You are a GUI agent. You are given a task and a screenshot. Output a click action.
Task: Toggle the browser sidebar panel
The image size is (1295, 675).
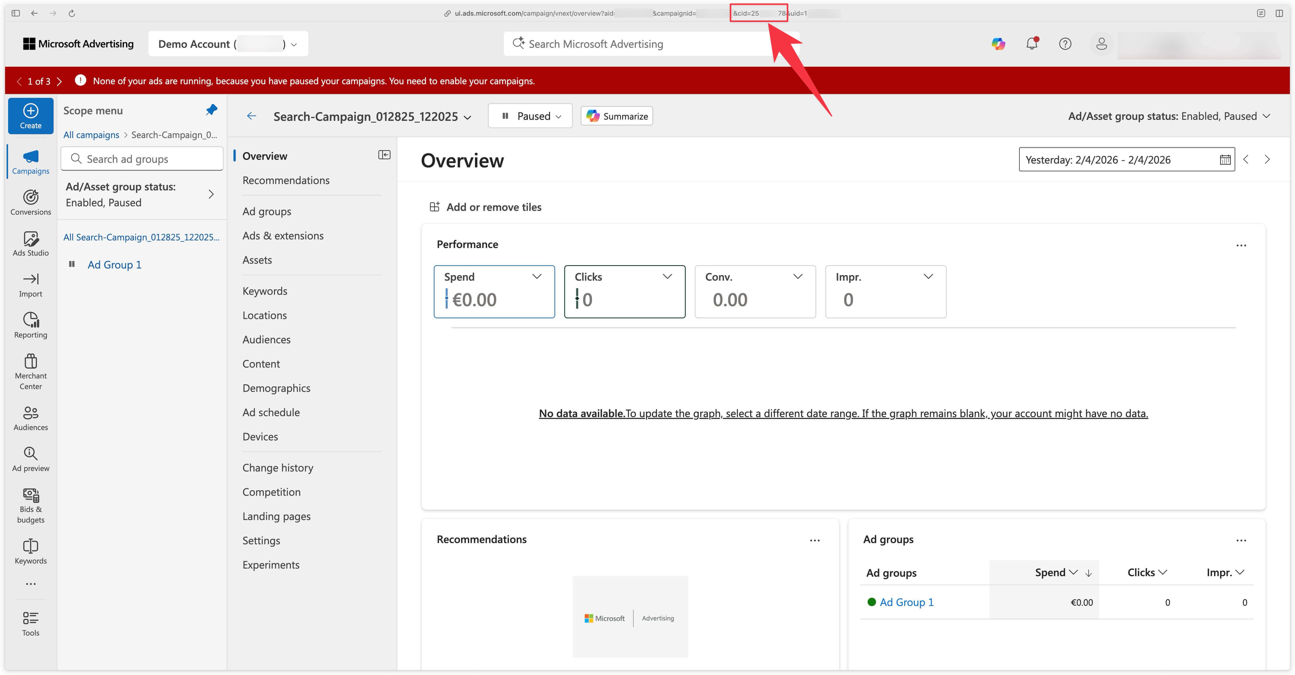pyautogui.click(x=15, y=13)
